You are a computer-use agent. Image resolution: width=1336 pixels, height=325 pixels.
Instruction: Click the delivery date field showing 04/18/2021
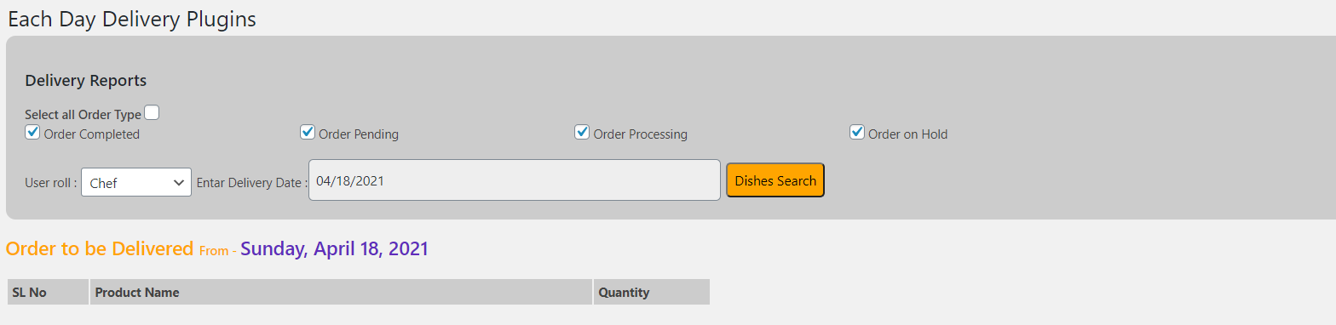tap(515, 180)
